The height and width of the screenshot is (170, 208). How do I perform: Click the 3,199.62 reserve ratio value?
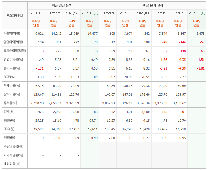coord(179,103)
